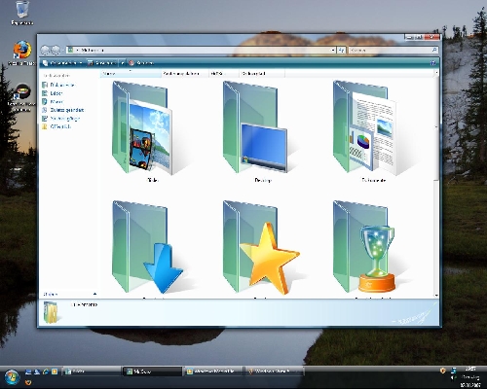Expand the Ordner folders pane chevron

click(94, 294)
